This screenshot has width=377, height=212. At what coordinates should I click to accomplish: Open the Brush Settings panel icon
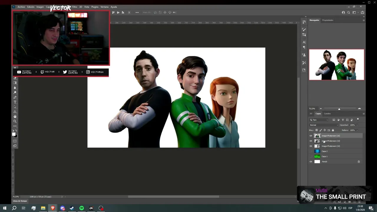click(x=304, y=35)
